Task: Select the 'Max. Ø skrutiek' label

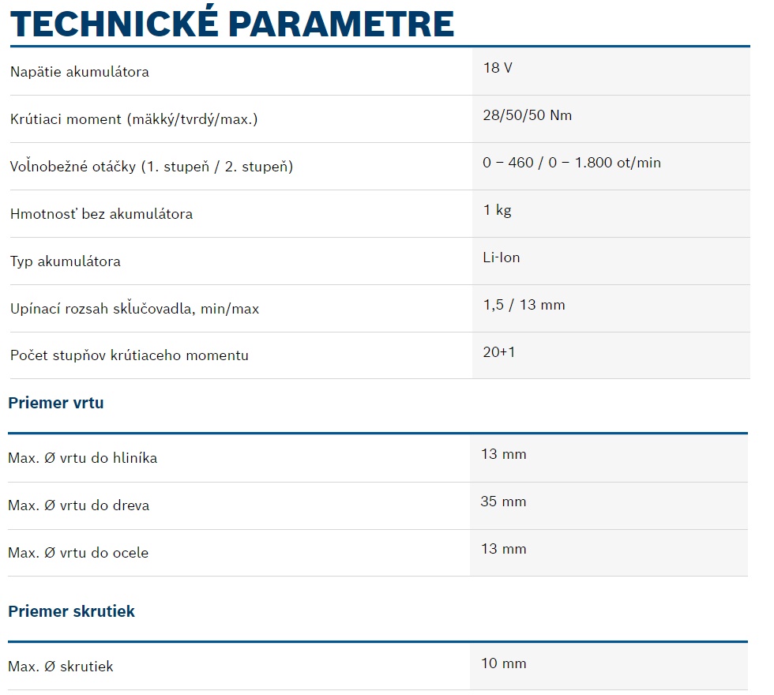Action: click(x=61, y=667)
